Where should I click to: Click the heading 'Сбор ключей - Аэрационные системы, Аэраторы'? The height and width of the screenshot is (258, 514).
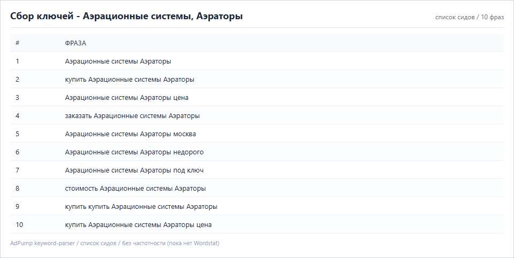click(x=126, y=16)
